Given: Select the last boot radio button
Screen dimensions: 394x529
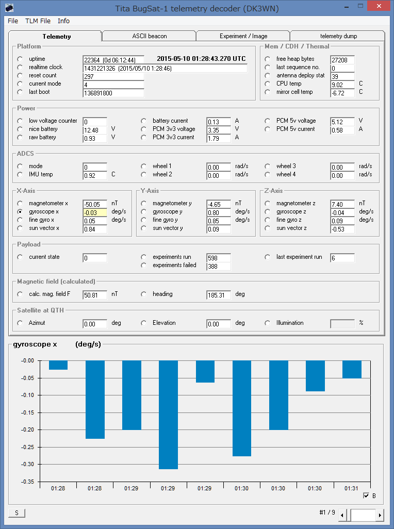Looking at the screenshot, I should [x=20, y=92].
